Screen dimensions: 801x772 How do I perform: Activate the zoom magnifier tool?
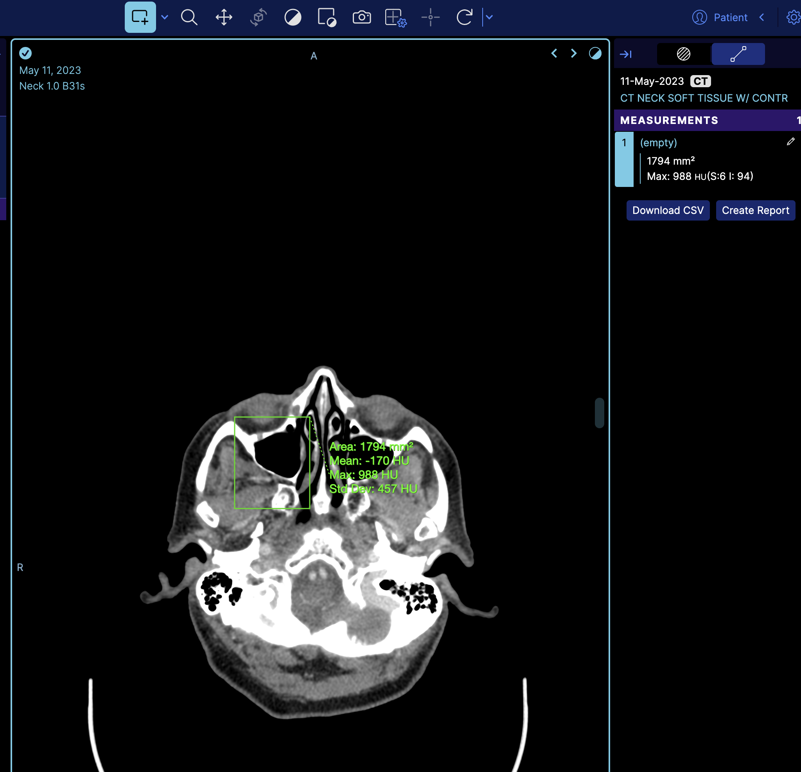pos(189,17)
